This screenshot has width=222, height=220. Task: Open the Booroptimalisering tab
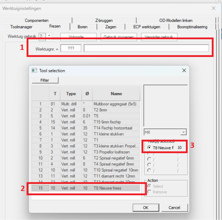192,27
